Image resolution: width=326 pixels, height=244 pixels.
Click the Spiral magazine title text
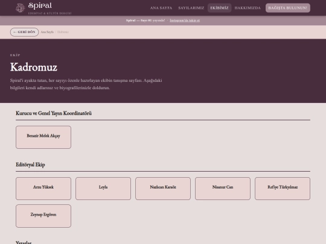click(x=40, y=5)
